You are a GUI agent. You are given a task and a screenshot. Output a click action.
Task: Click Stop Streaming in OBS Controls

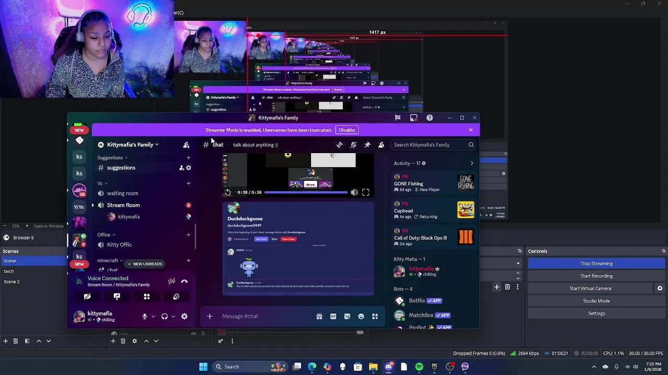click(x=597, y=264)
